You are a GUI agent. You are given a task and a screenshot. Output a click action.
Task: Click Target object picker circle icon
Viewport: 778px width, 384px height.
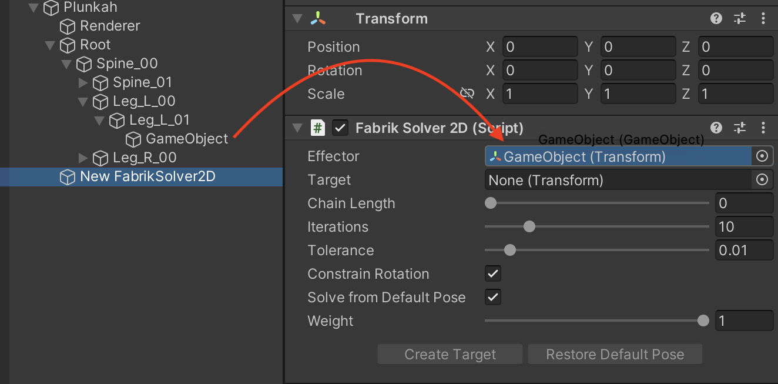coord(762,180)
